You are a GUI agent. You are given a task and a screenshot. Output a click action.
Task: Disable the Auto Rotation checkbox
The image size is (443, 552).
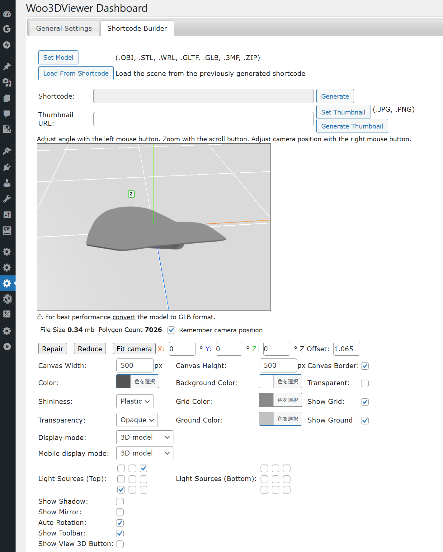click(120, 523)
